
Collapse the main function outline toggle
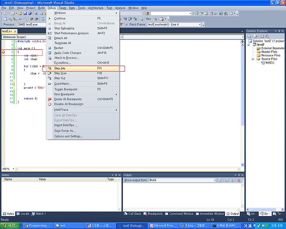pyautogui.click(x=16, y=49)
